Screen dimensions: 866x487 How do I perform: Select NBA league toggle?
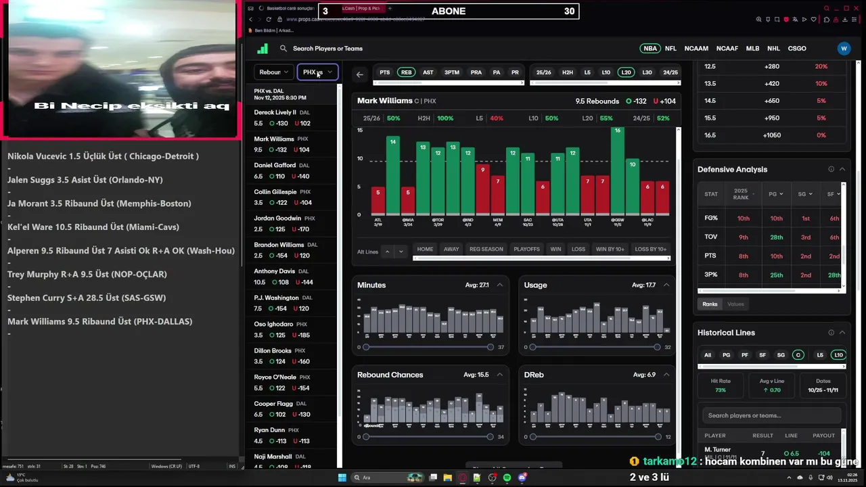(x=650, y=49)
